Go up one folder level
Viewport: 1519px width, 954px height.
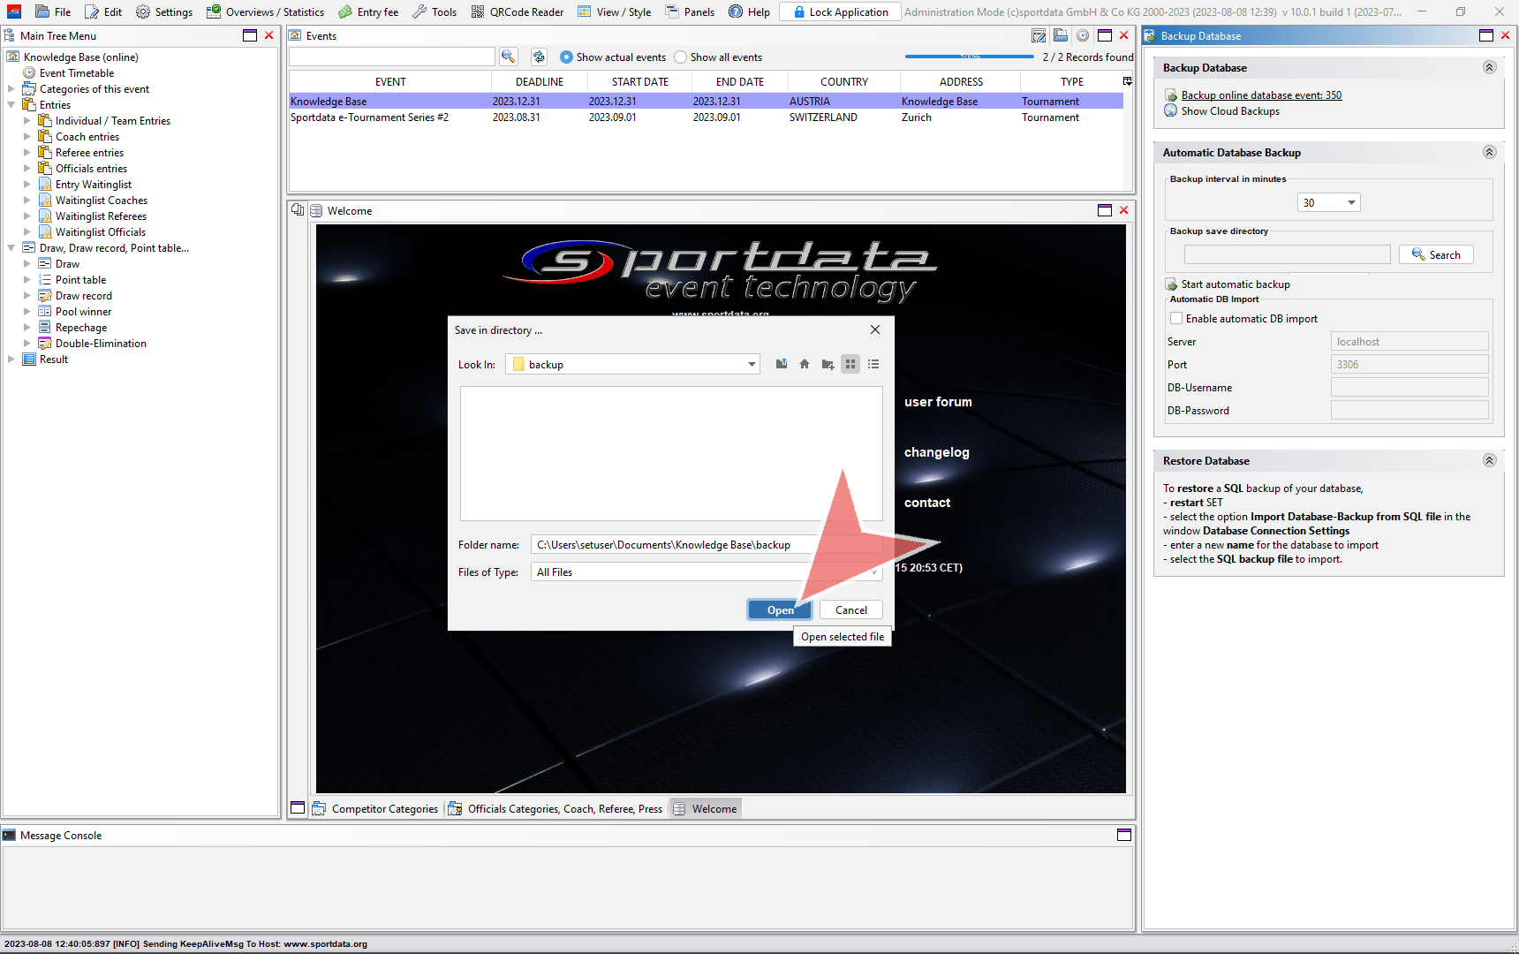782,364
